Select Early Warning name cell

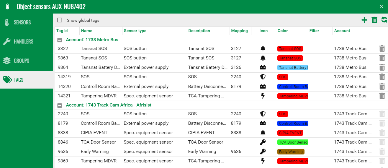tap(95, 152)
